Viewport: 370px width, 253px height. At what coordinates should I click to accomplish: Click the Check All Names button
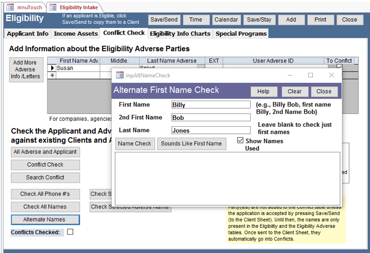[45, 207]
